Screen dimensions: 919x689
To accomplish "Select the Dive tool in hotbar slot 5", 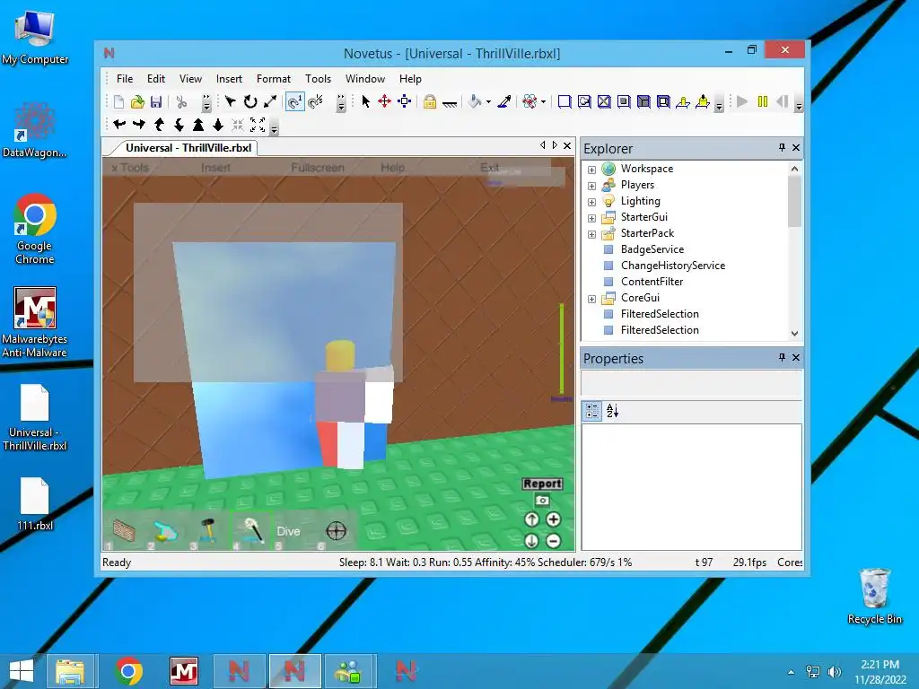I will (288, 531).
